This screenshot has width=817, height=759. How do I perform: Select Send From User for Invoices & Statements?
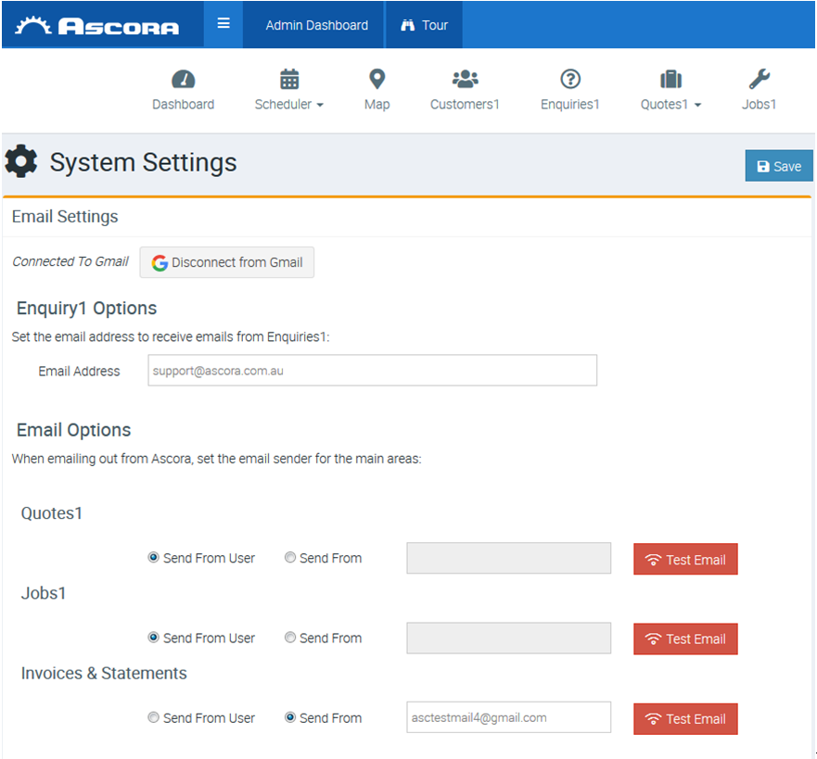[153, 717]
